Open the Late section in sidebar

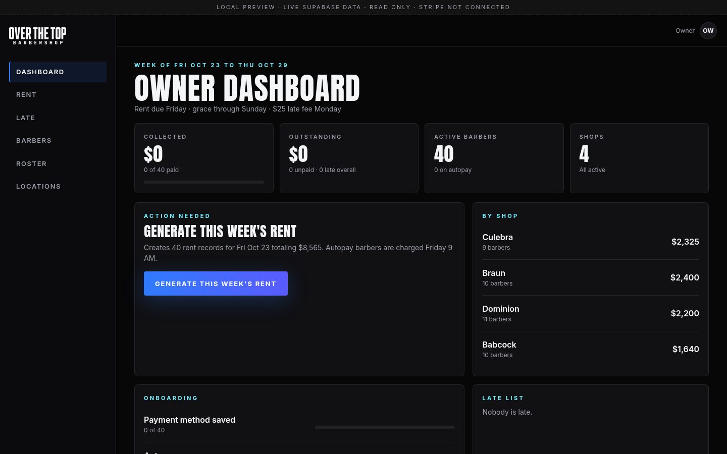pos(58,118)
